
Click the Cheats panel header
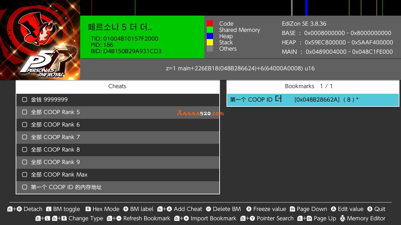pos(117,86)
